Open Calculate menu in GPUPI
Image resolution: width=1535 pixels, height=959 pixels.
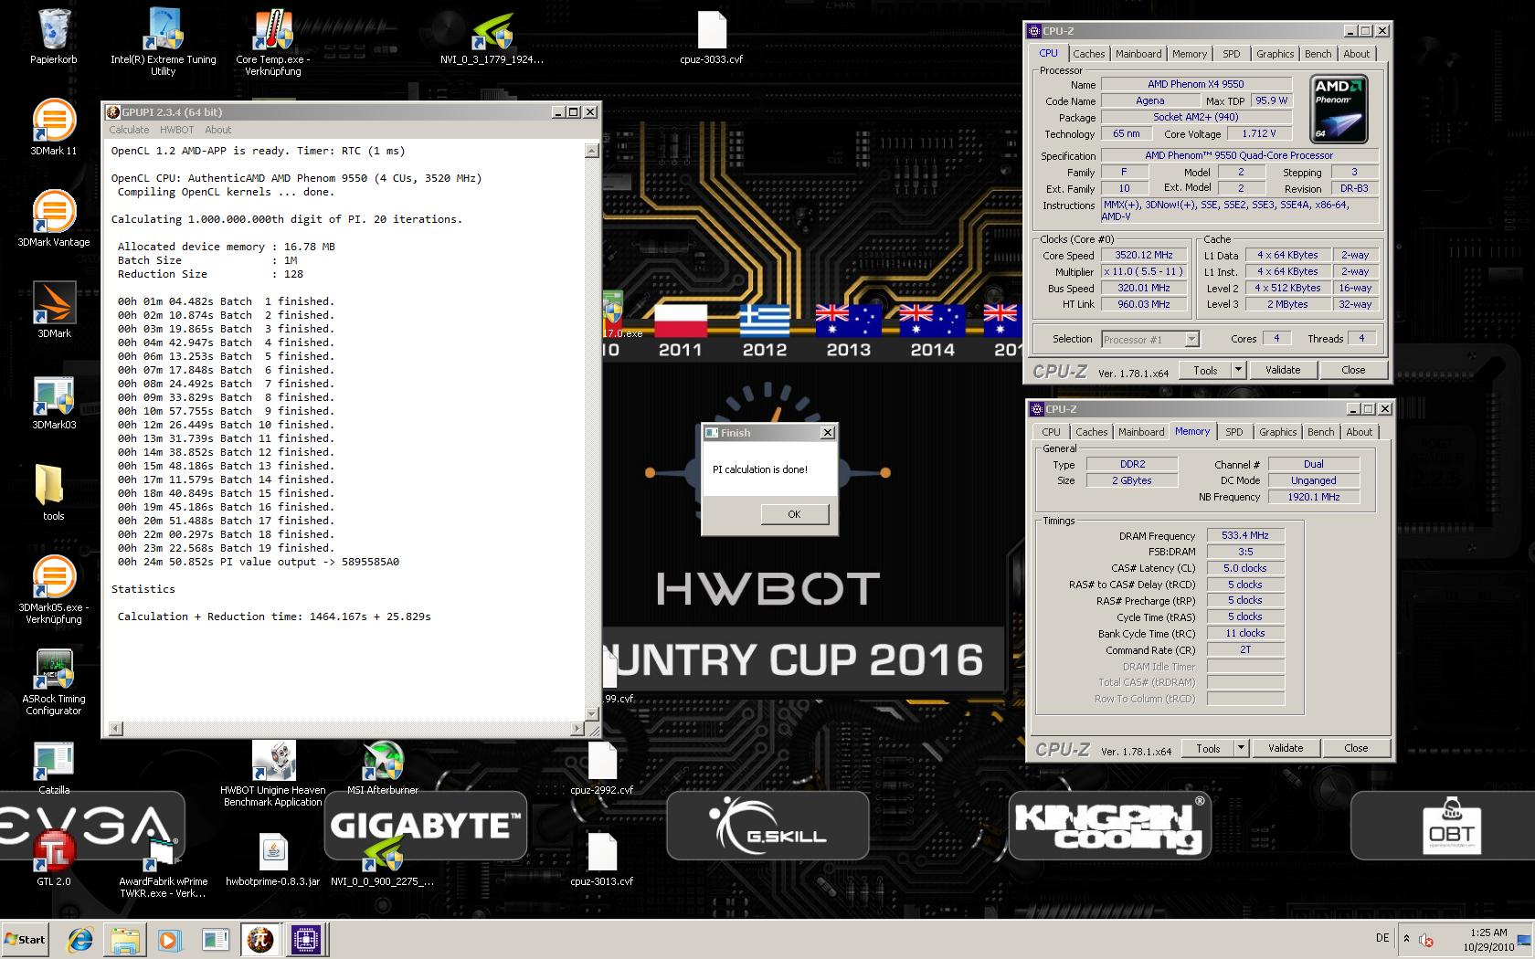129,130
